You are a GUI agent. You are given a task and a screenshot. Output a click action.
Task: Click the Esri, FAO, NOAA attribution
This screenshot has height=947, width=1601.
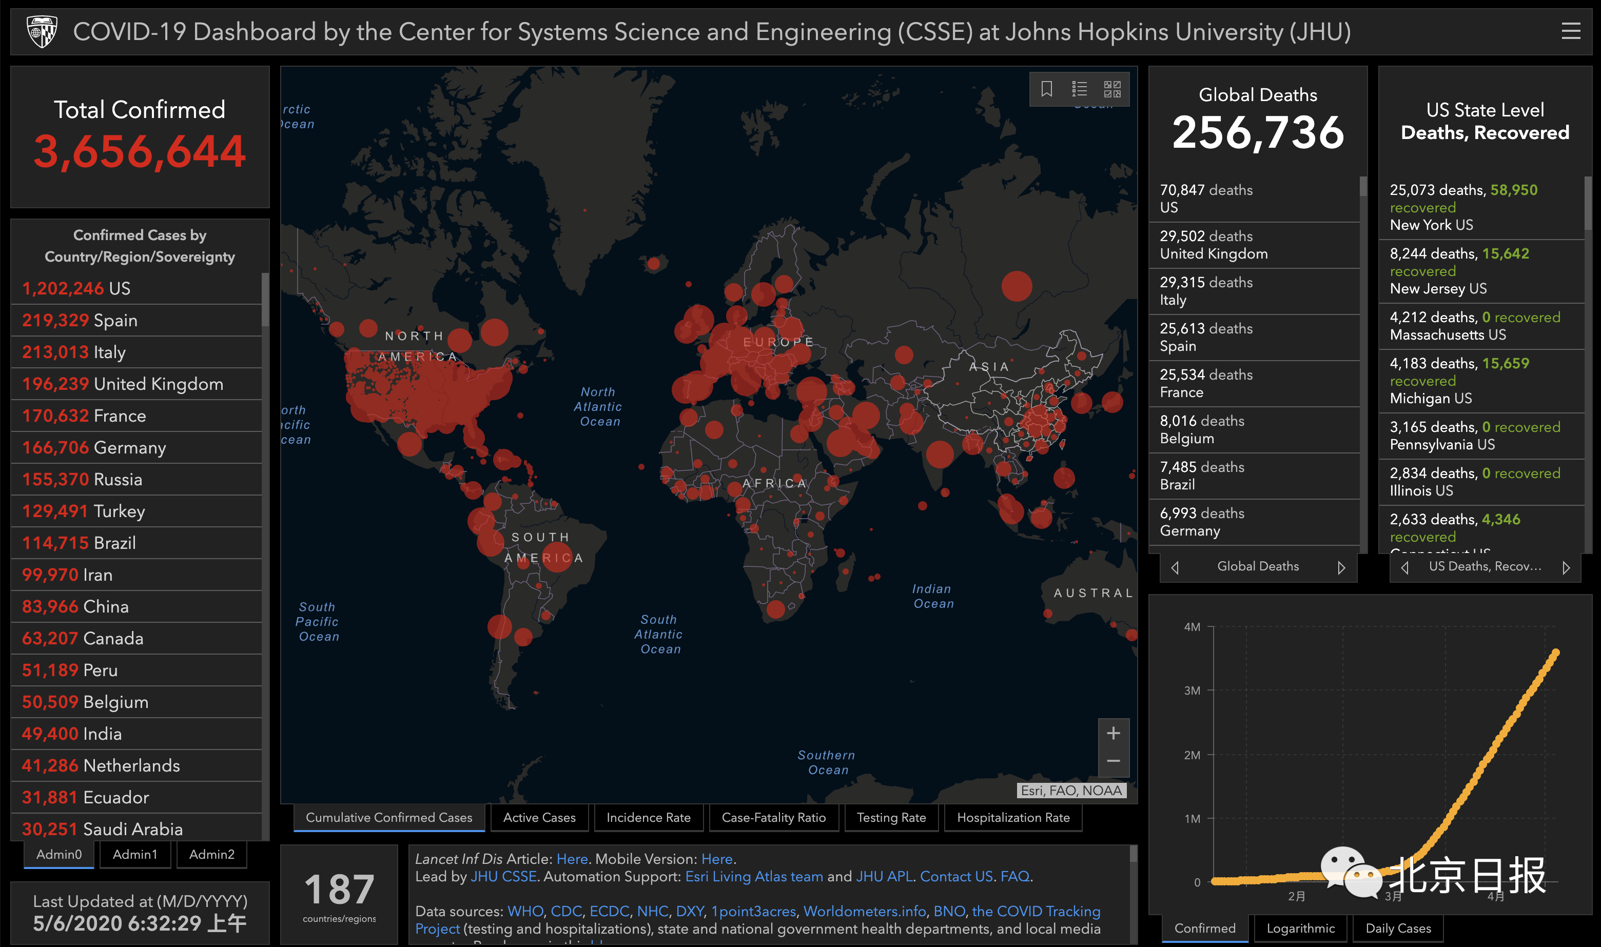pyautogui.click(x=1071, y=791)
